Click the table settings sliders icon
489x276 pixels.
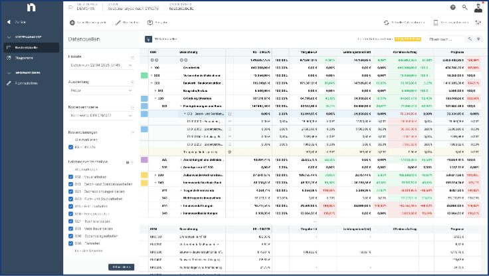(x=478, y=23)
